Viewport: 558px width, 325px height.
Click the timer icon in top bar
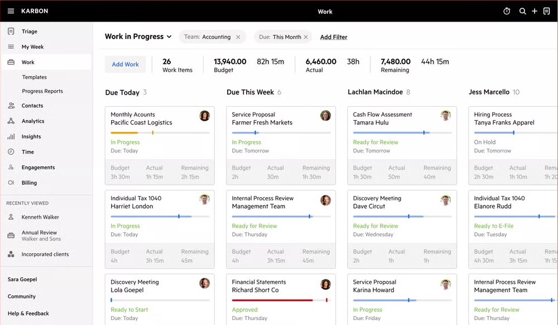coord(507,11)
